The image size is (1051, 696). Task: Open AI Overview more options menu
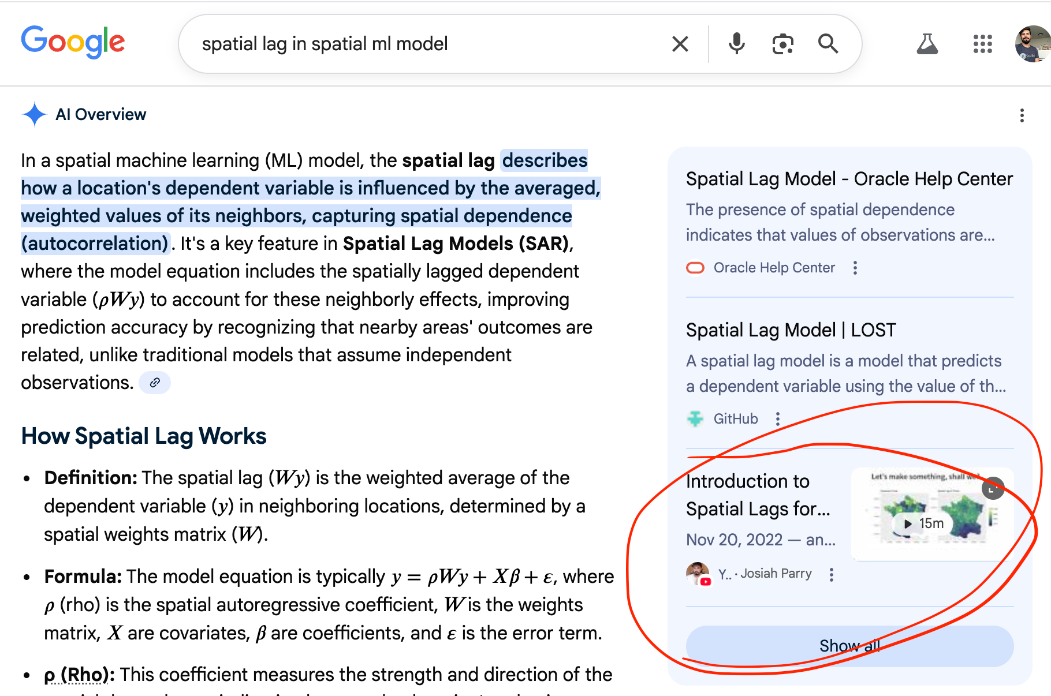tap(1022, 115)
